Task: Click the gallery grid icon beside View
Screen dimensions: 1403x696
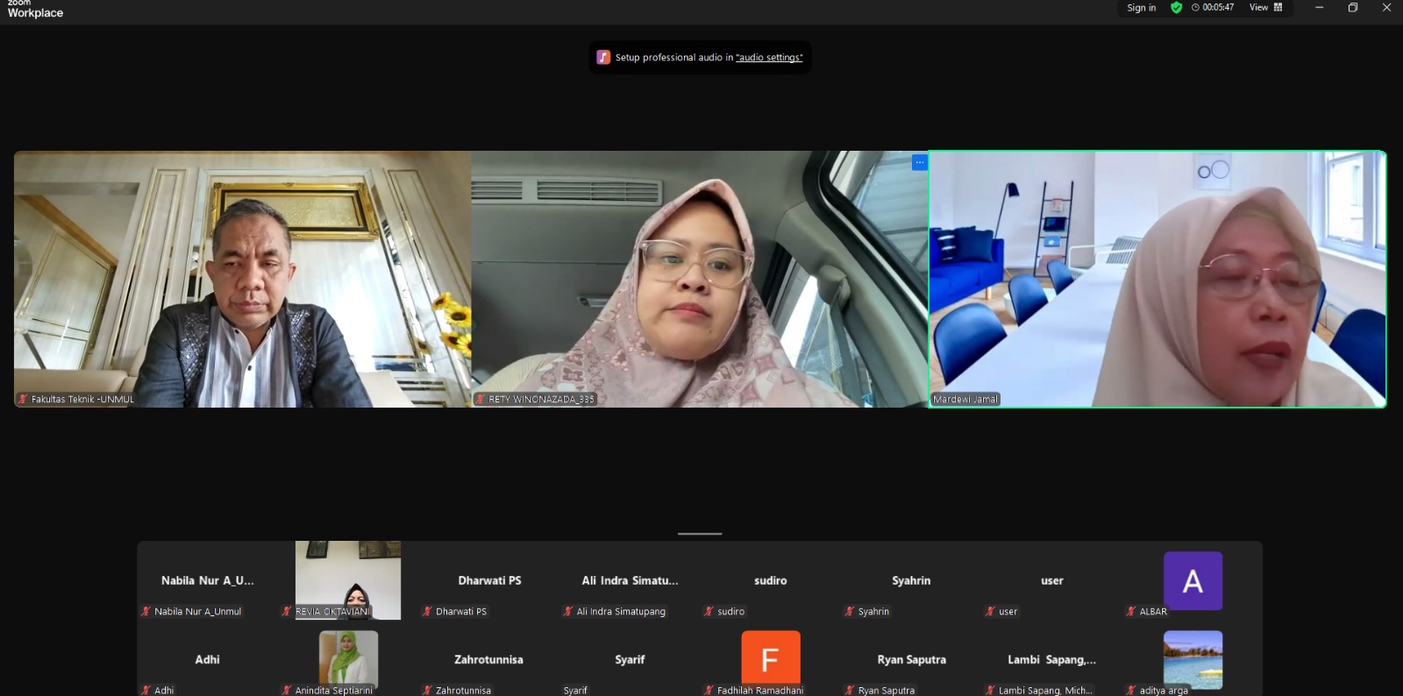Action: click(x=1278, y=8)
